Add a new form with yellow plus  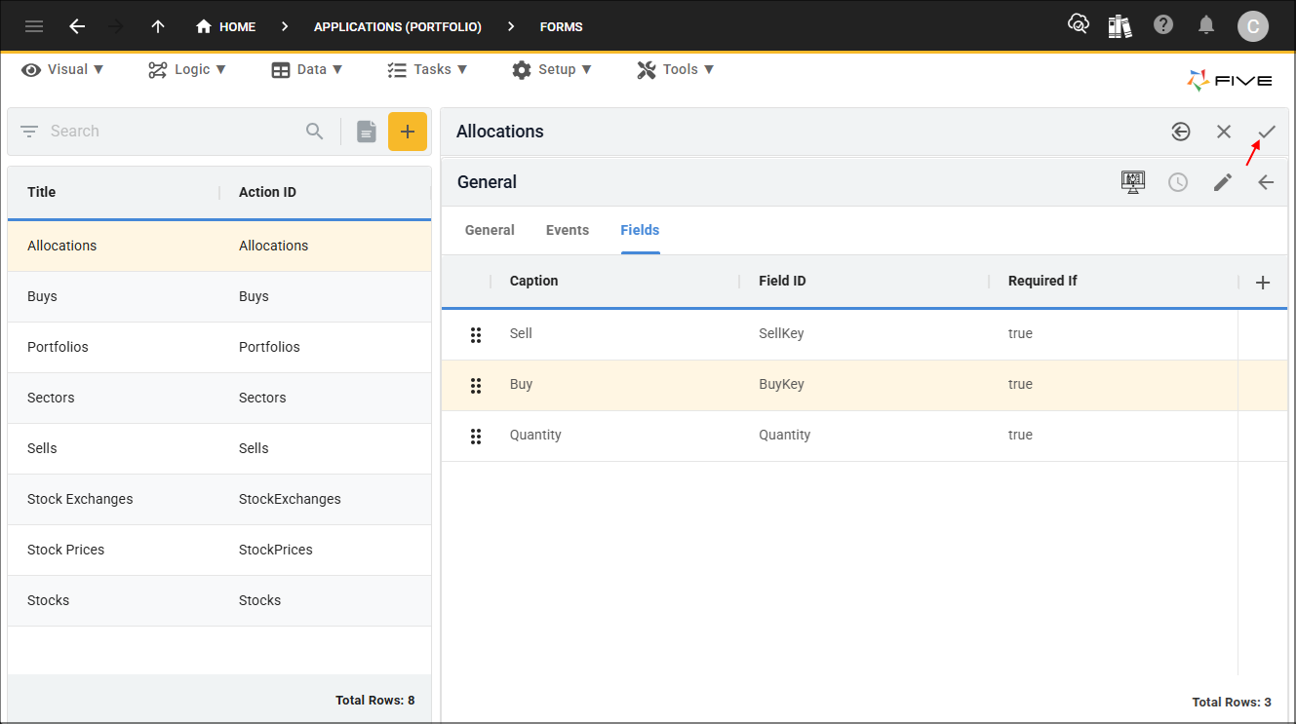[408, 132]
